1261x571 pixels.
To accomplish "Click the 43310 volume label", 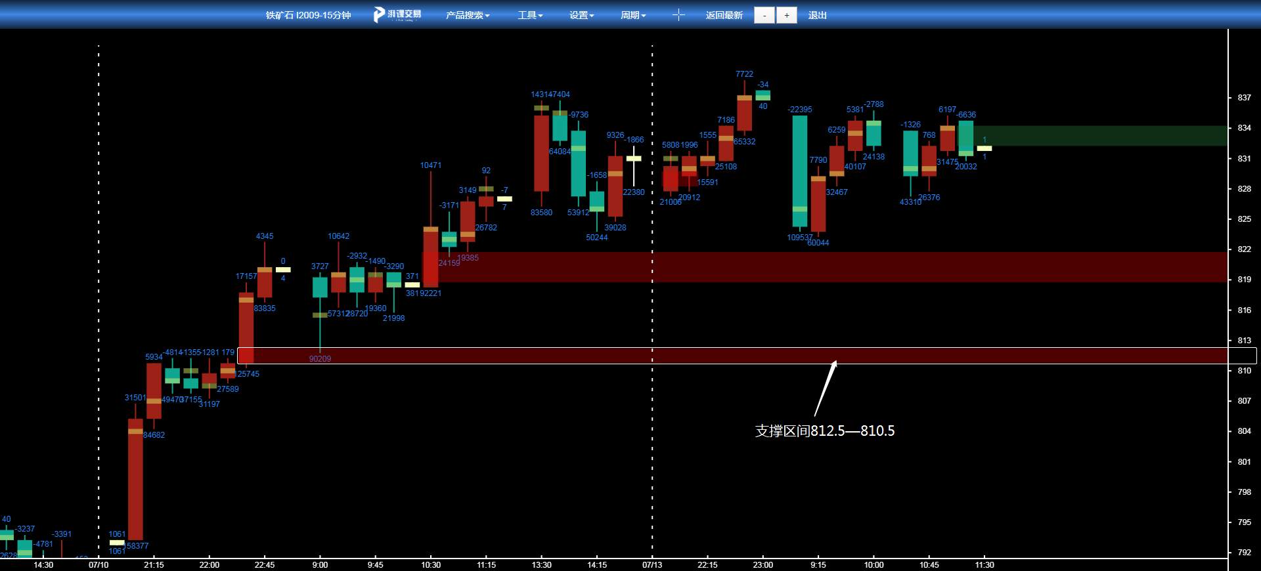I will [910, 202].
